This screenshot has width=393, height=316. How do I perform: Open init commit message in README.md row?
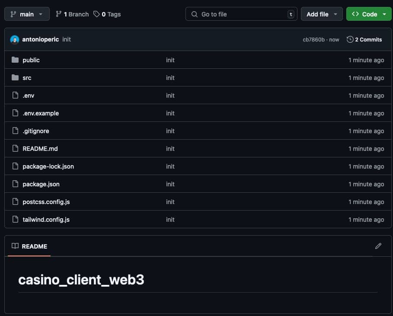coord(170,149)
